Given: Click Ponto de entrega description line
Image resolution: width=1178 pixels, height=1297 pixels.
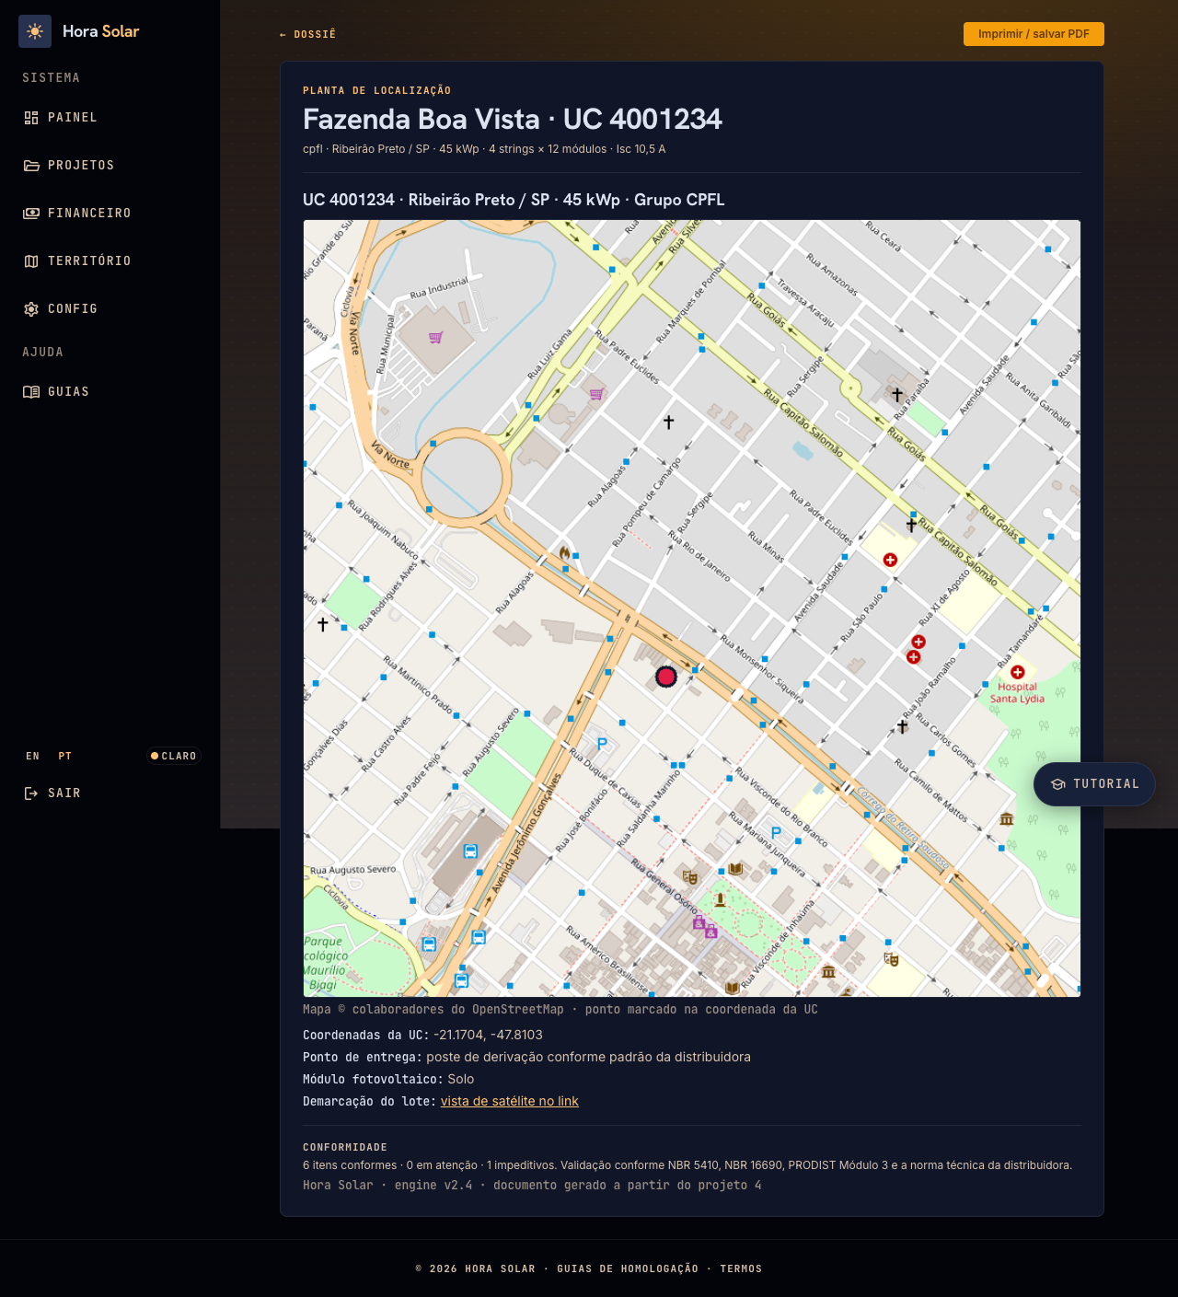Looking at the screenshot, I should [x=526, y=1057].
